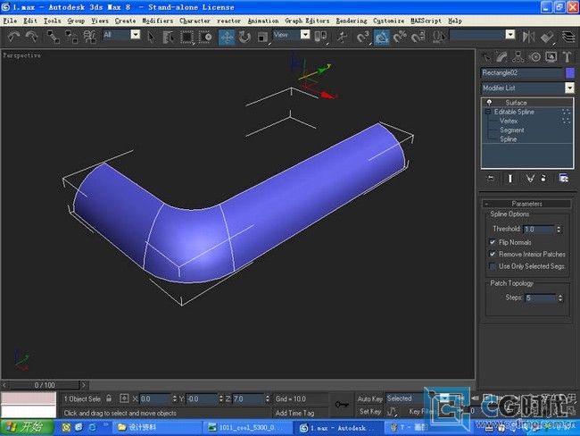Screen dimensions: 580x436
Task: Click the Auto Key button
Action: pos(369,399)
